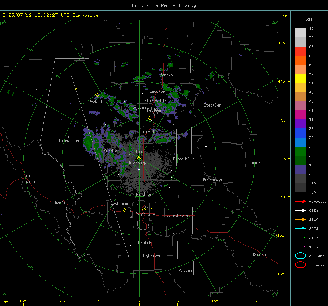
Task: Click the royal blue 33-36 dBZ swatch
Action: click(300, 133)
